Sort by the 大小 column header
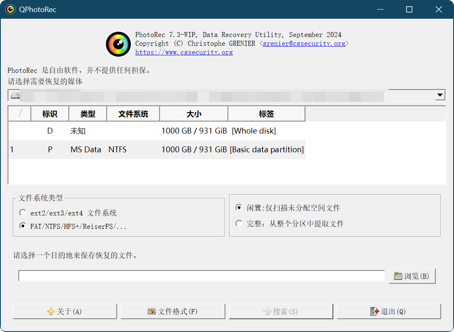The width and height of the screenshot is (454, 332). click(x=194, y=114)
